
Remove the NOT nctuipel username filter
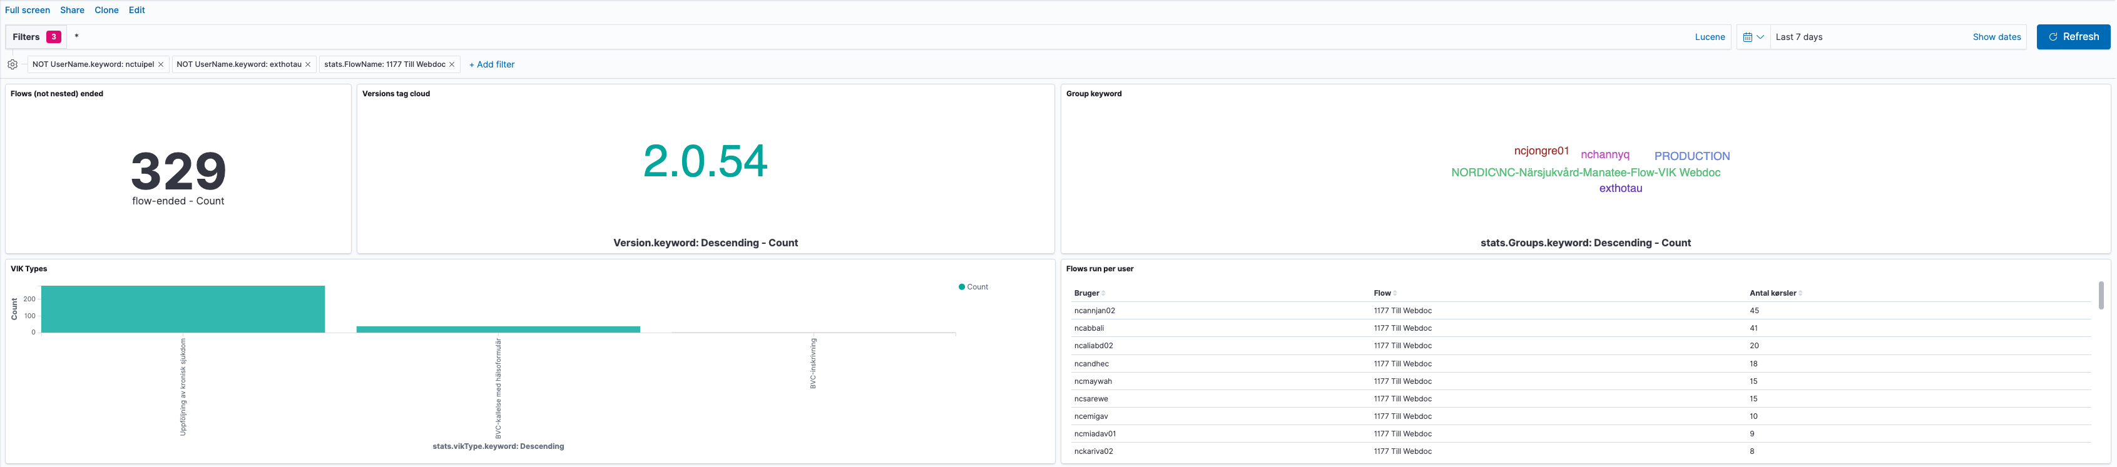[x=161, y=64]
